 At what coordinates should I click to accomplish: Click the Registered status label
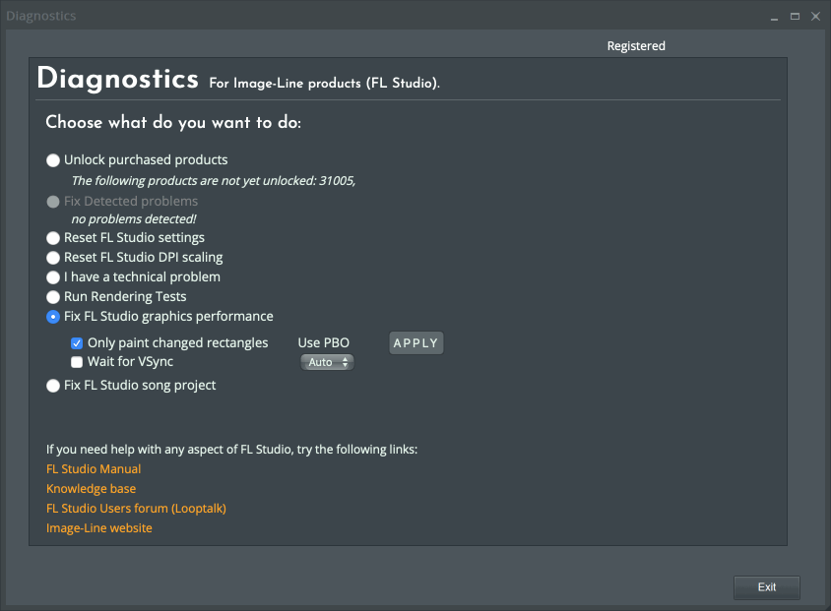click(x=636, y=46)
